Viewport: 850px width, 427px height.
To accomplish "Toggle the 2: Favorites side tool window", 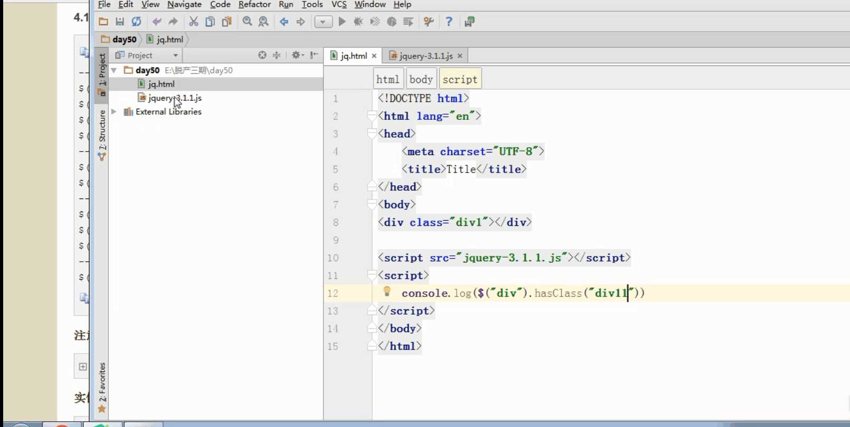I will (x=102, y=387).
